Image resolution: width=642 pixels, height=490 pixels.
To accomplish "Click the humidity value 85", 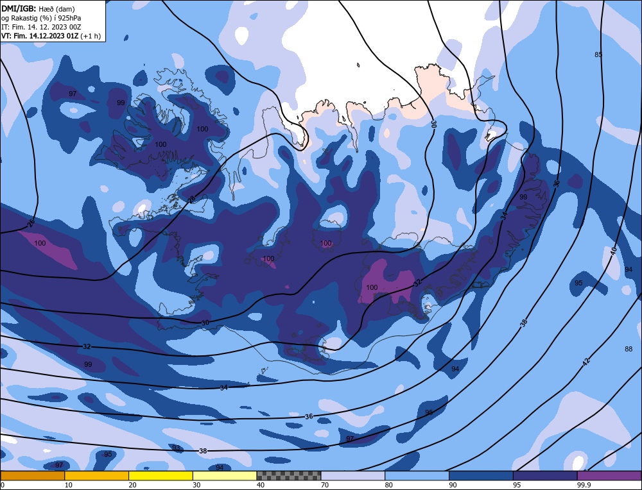I will [x=598, y=55].
